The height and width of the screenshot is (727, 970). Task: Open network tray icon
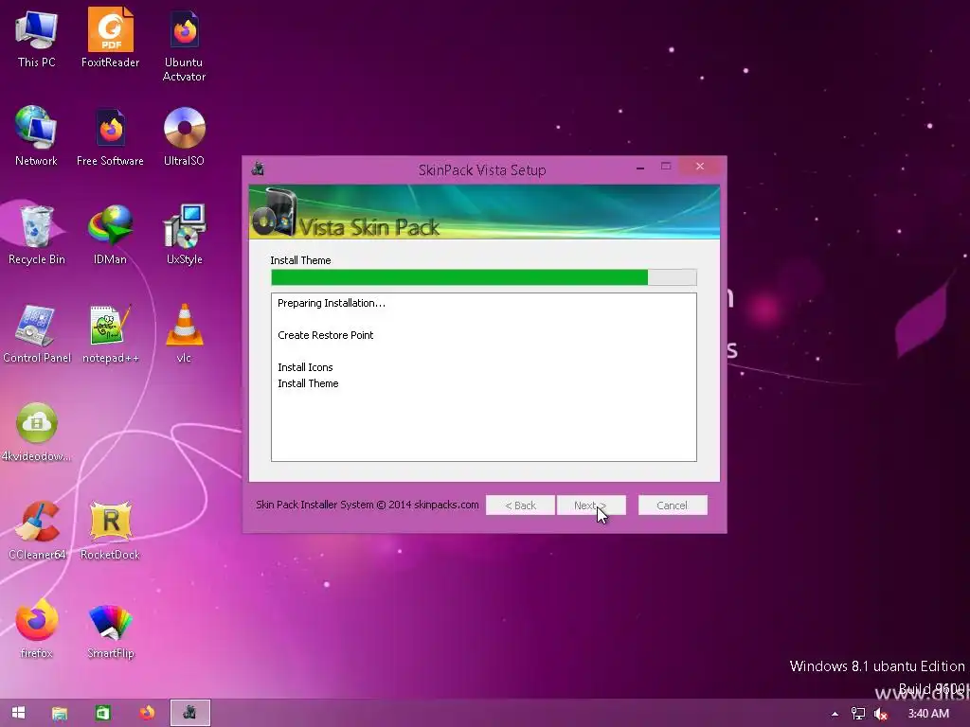click(858, 714)
